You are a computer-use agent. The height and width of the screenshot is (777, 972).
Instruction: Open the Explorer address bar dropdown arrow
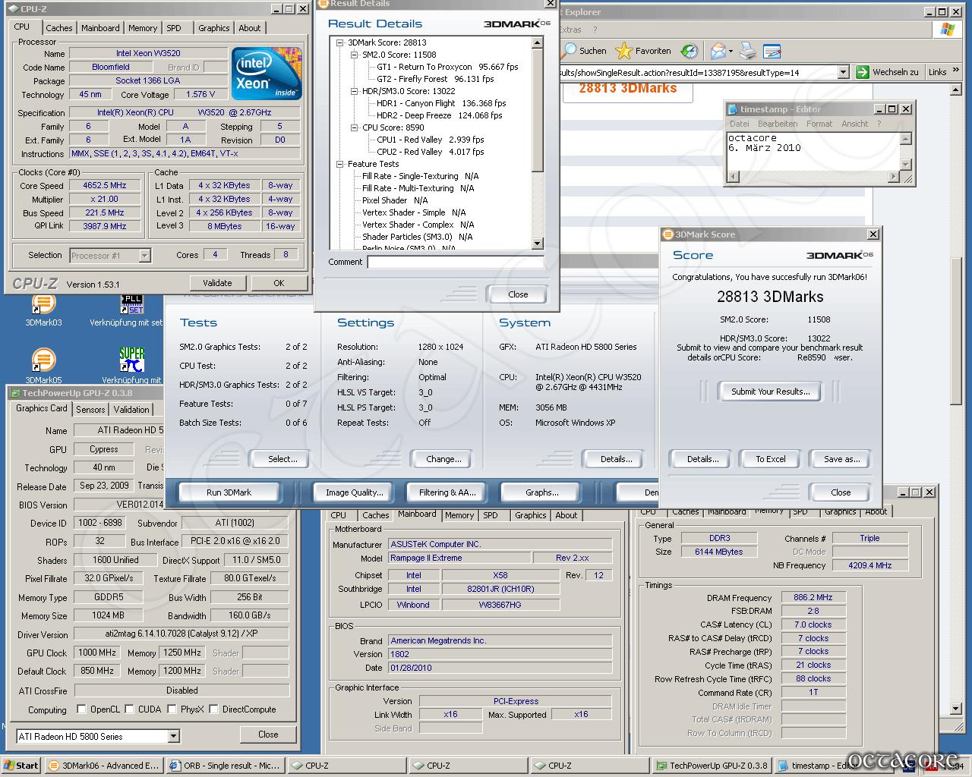click(843, 72)
